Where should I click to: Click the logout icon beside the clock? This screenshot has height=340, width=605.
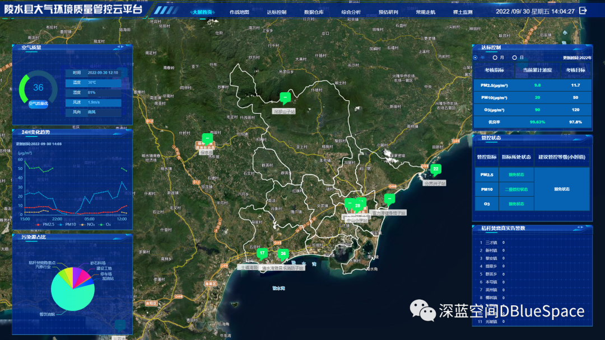pos(583,11)
